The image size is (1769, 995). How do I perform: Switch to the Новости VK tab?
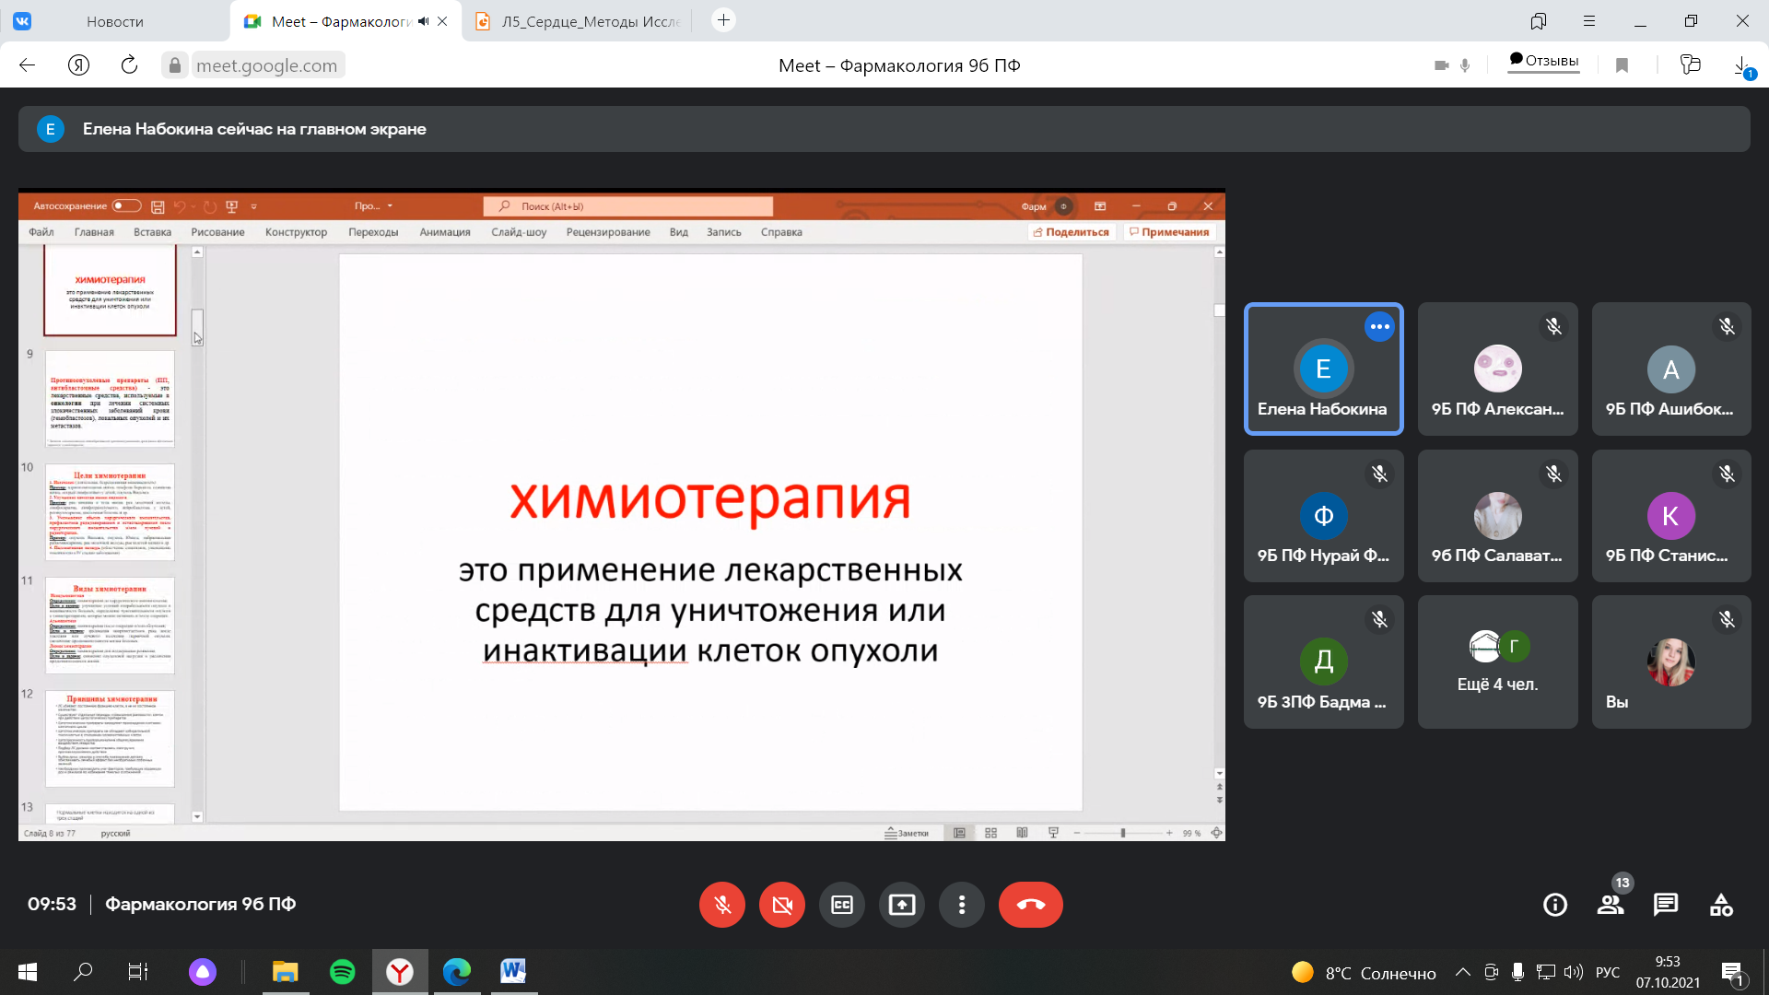pyautogui.click(x=115, y=21)
